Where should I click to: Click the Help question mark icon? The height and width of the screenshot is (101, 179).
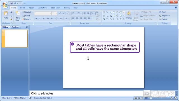point(176,8)
